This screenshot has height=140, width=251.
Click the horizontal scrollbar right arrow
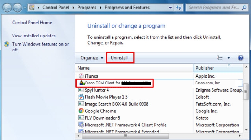click(240, 136)
